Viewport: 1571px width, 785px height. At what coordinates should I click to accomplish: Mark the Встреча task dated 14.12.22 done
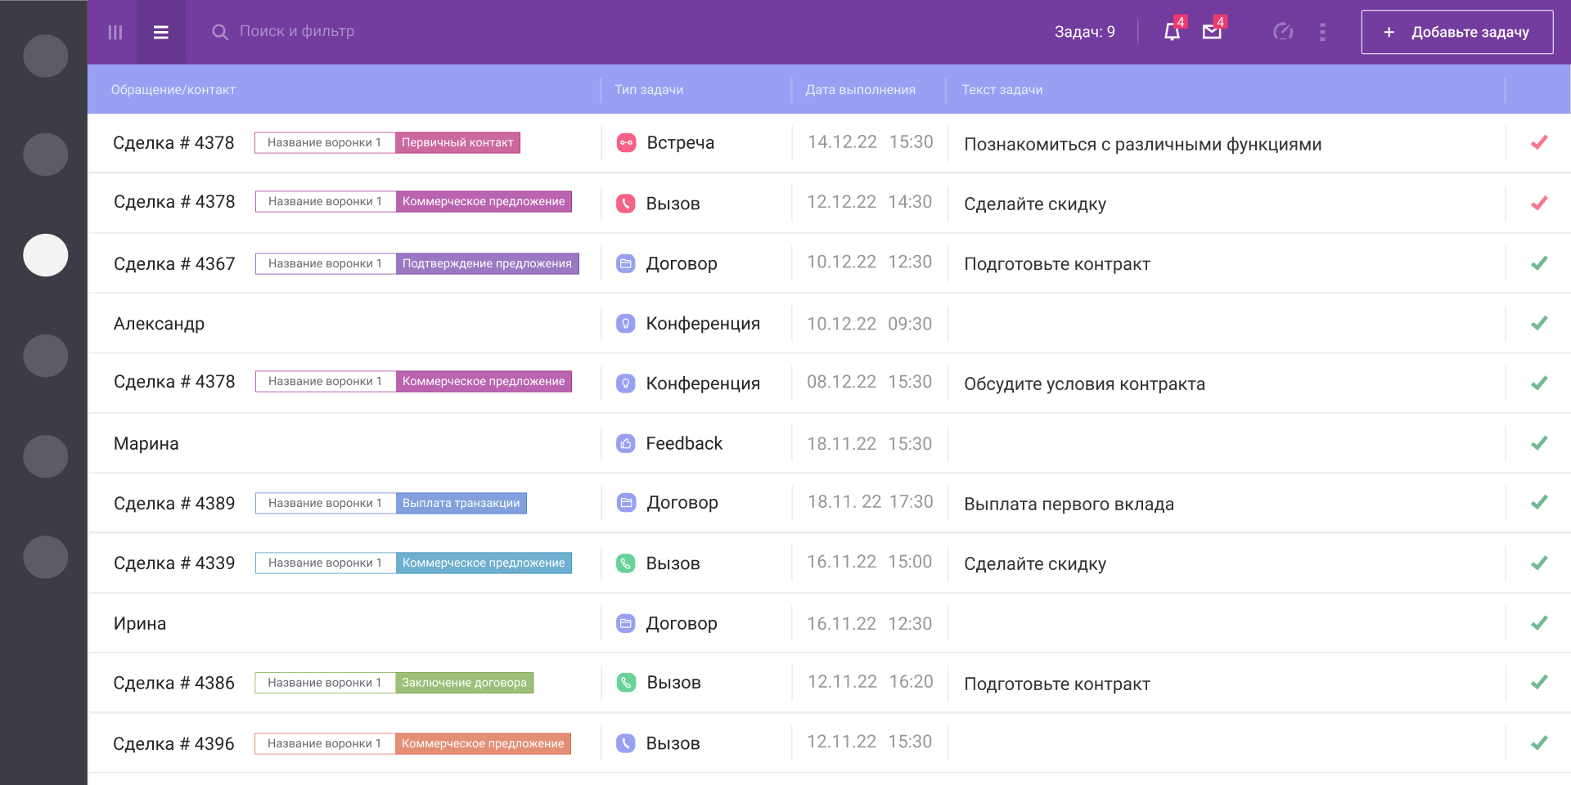[1538, 143]
